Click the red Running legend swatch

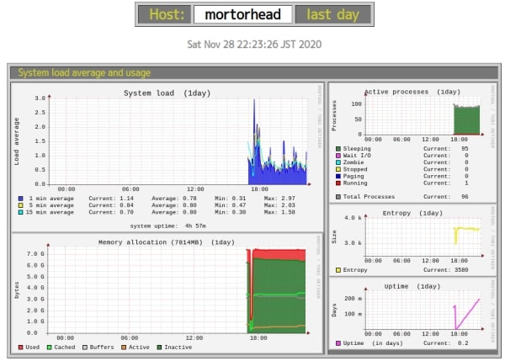point(338,183)
